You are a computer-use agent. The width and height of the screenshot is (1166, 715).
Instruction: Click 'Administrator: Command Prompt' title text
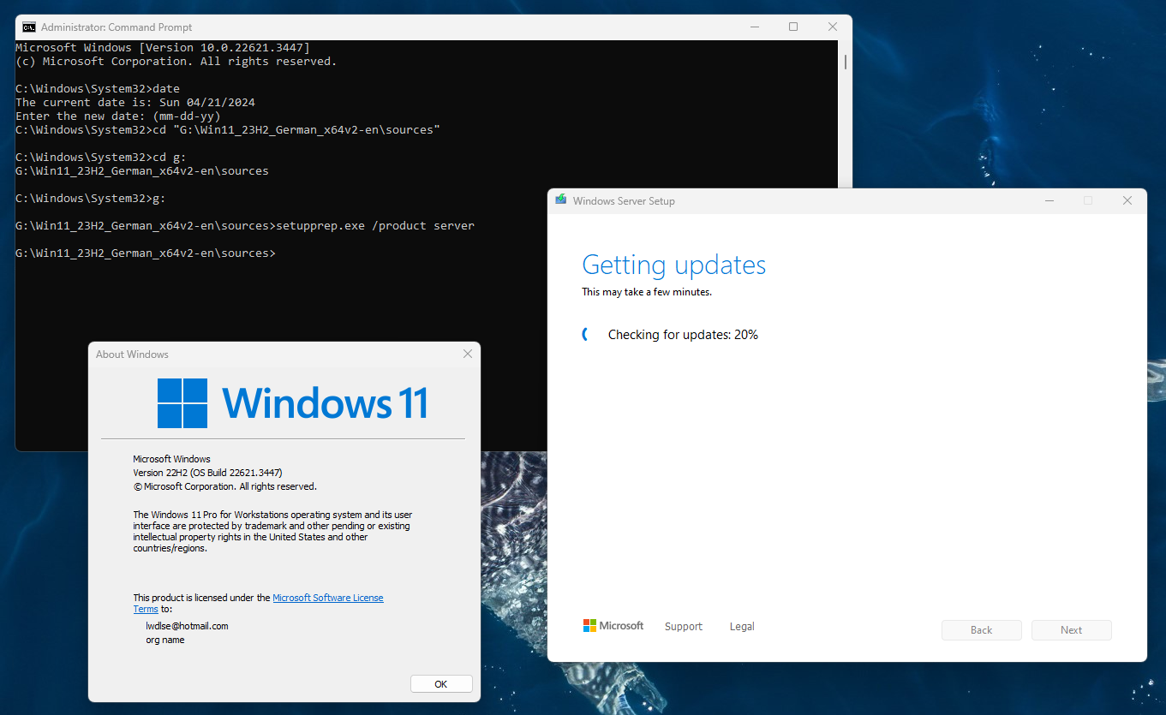point(117,27)
